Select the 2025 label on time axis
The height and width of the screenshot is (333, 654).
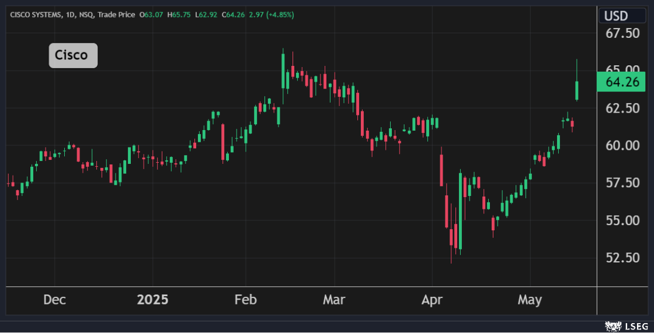tap(152, 300)
